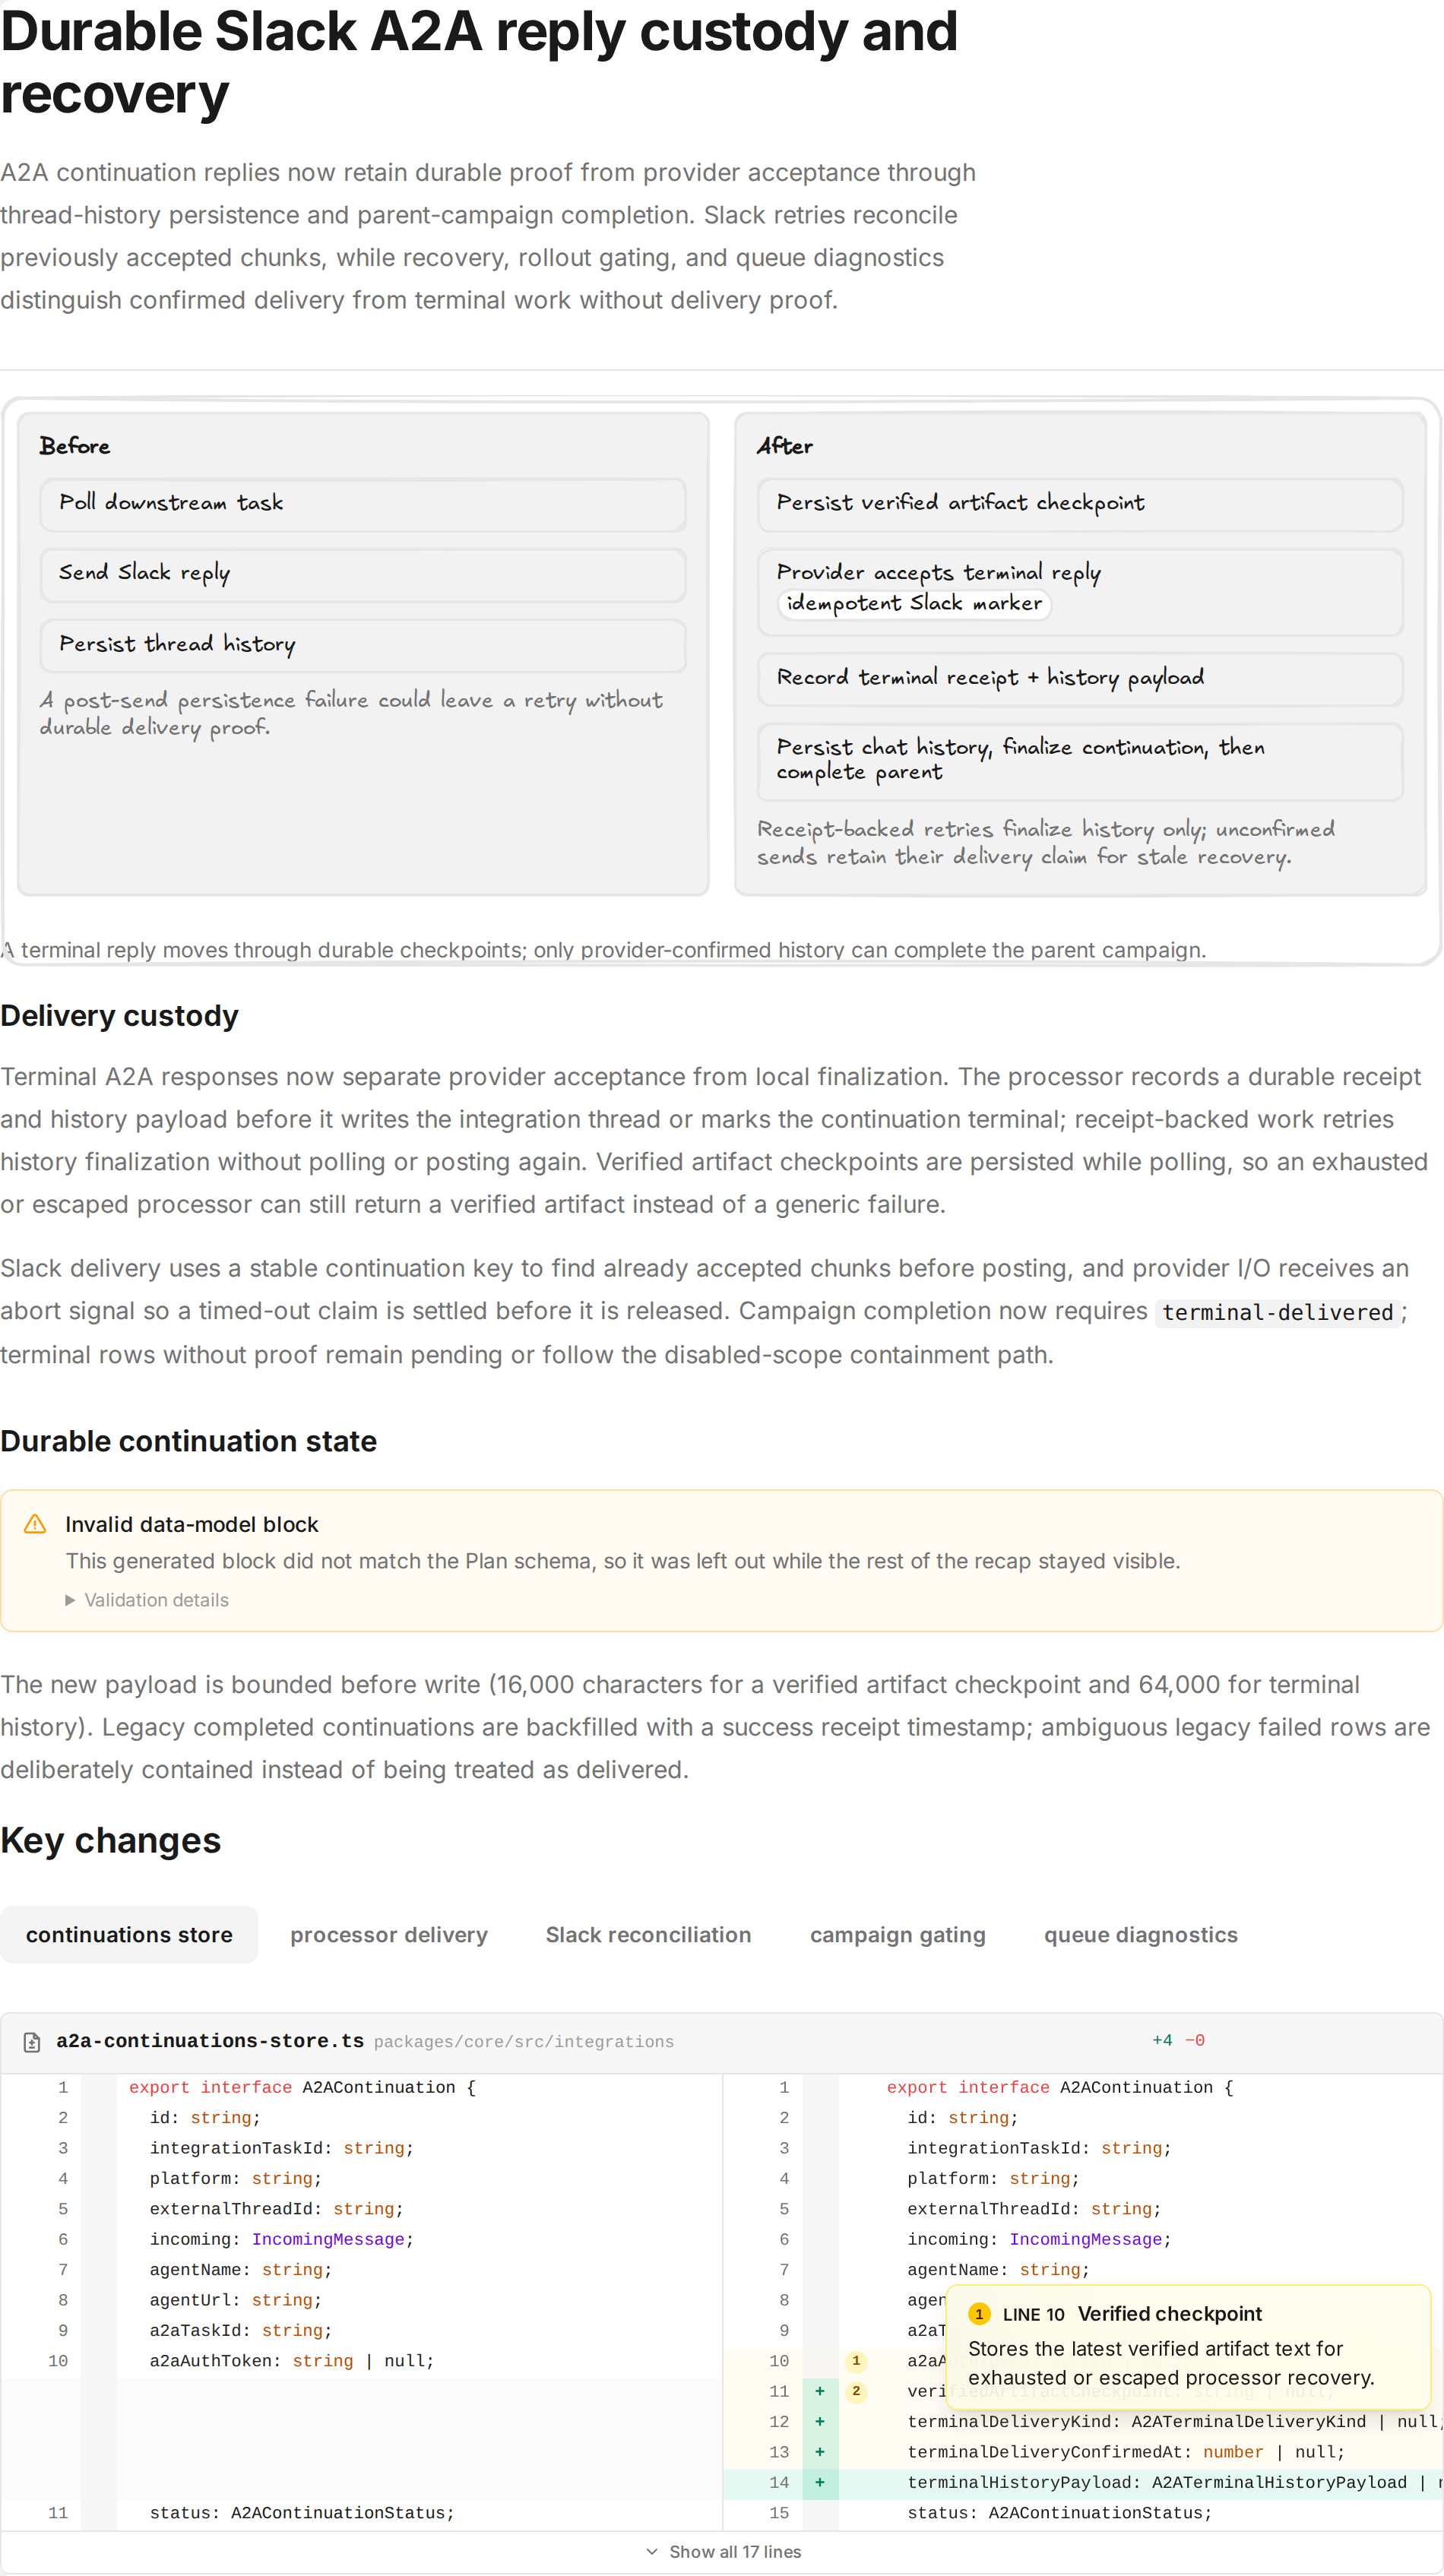The image size is (1444, 2576).
Task: Open annotation marker 1 on diff line 10
Action: click(856, 2361)
